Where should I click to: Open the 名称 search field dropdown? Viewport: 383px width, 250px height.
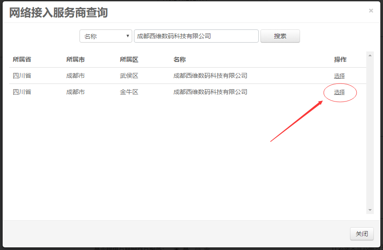click(106, 36)
